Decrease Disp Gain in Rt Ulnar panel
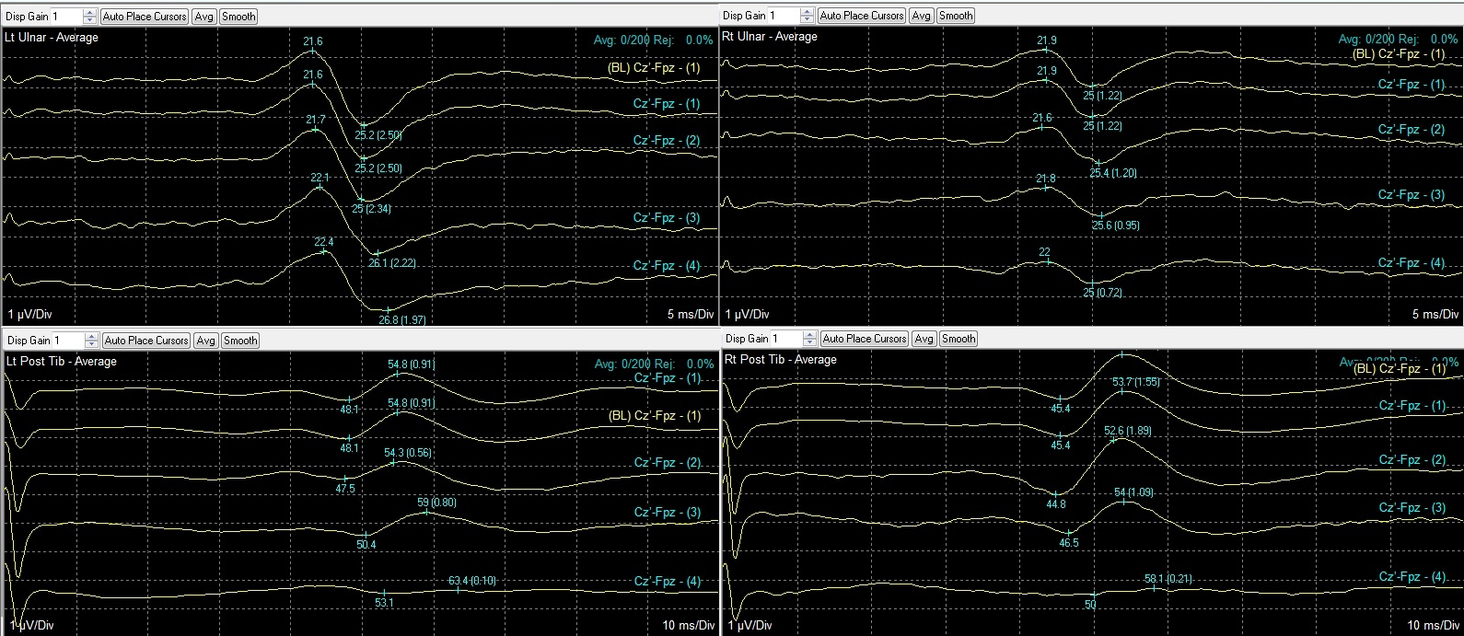Viewport: 1464px width, 636px height. (x=807, y=19)
